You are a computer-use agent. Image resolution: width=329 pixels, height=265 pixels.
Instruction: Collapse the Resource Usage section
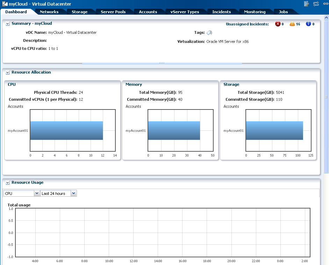tap(8, 183)
